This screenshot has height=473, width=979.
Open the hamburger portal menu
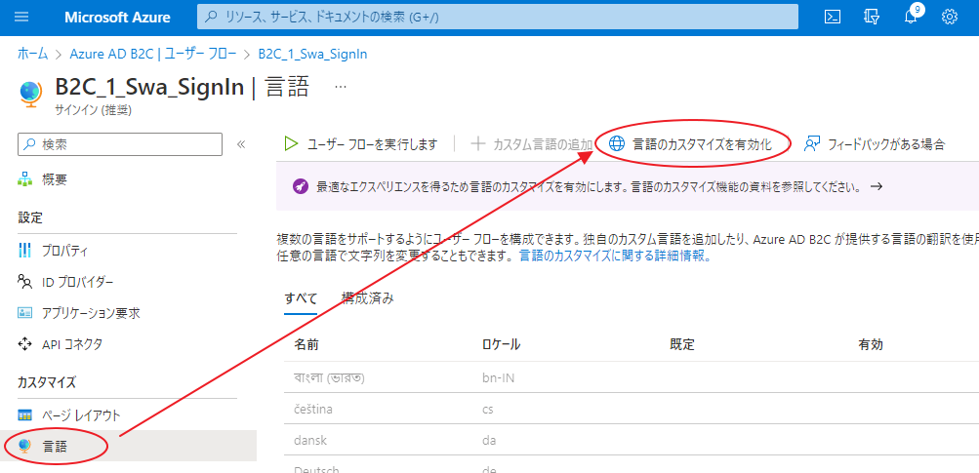tap(21, 17)
